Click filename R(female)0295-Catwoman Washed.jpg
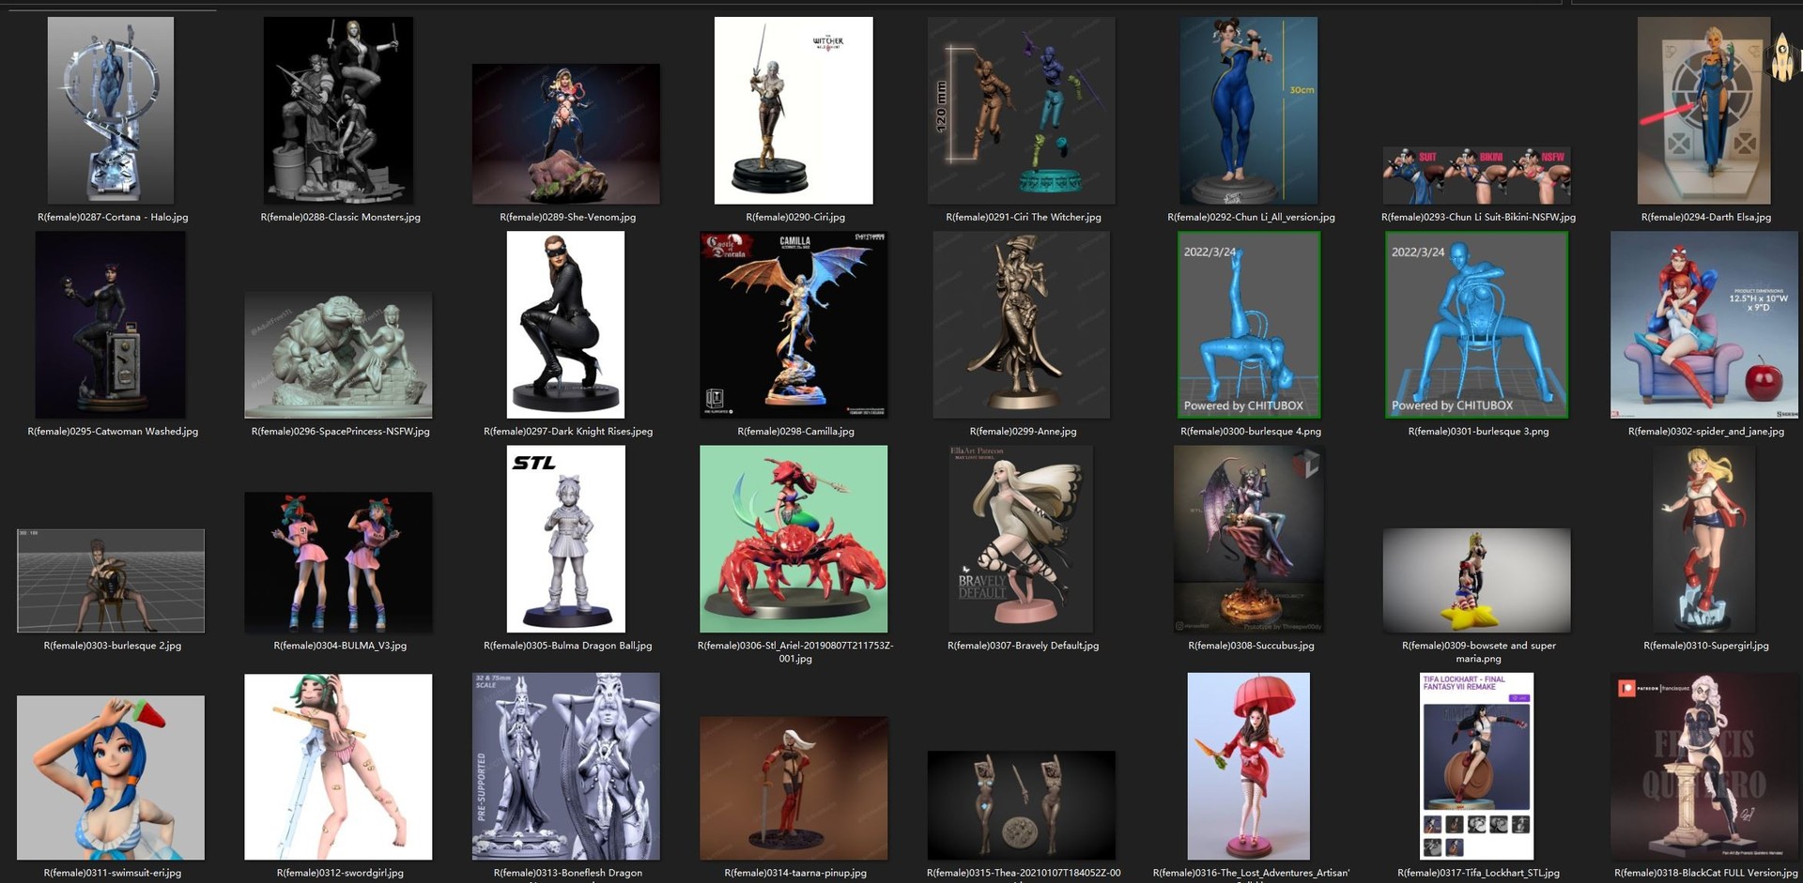Viewport: 1803px width, 883px height. click(113, 432)
